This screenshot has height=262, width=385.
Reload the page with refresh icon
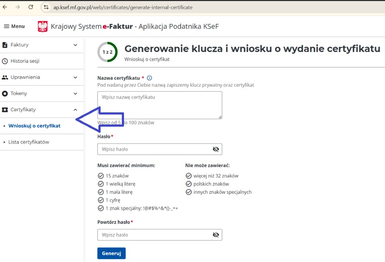(30, 7)
